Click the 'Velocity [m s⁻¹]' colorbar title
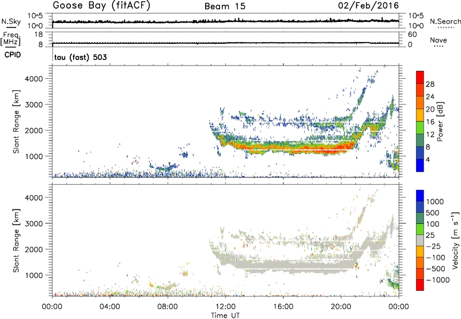 coord(455,240)
